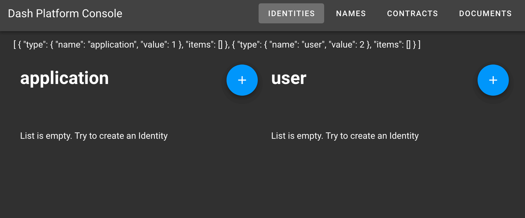Click the empty list message under user
The image size is (525, 218).
coord(345,136)
